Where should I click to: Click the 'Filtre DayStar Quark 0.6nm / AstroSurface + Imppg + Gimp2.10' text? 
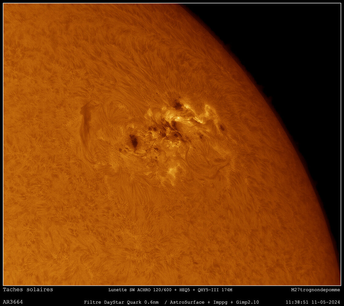pyautogui.click(x=171, y=302)
